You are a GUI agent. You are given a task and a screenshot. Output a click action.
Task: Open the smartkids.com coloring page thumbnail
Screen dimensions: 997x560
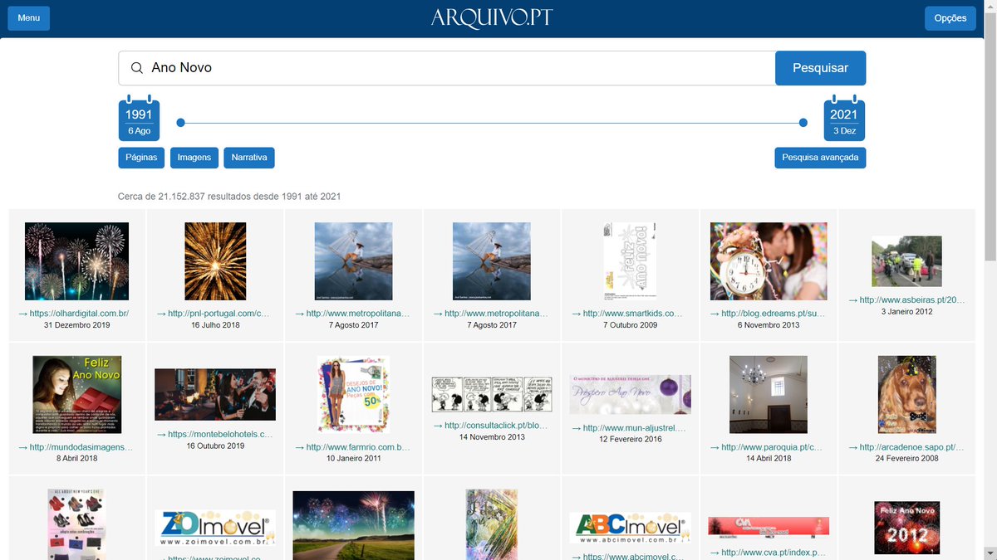630,260
